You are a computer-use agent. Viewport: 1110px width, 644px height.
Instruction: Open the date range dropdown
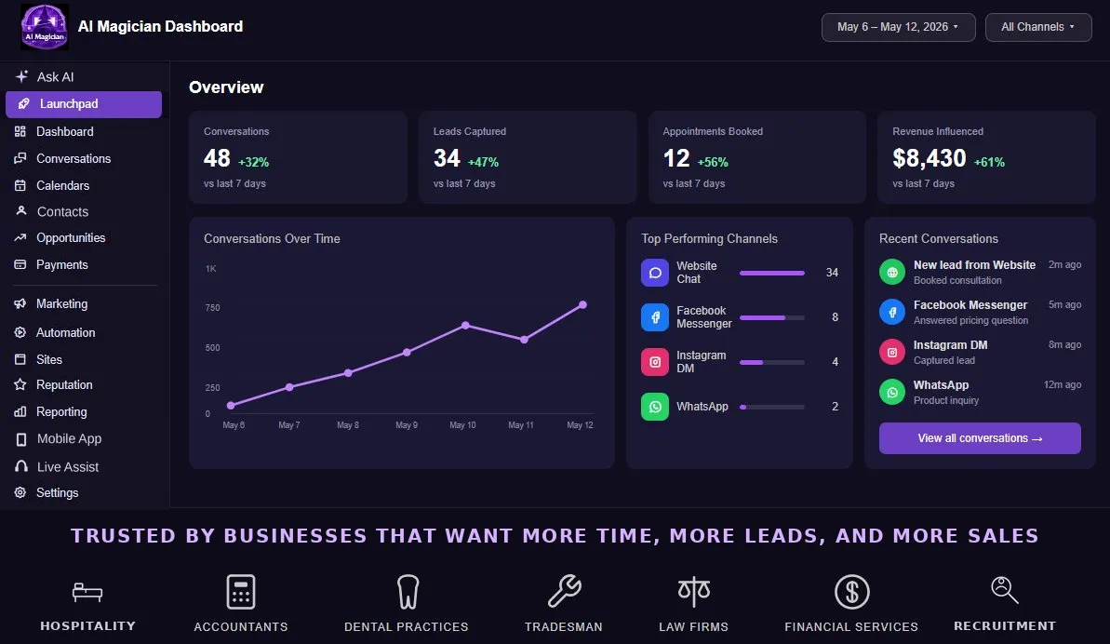pos(899,27)
